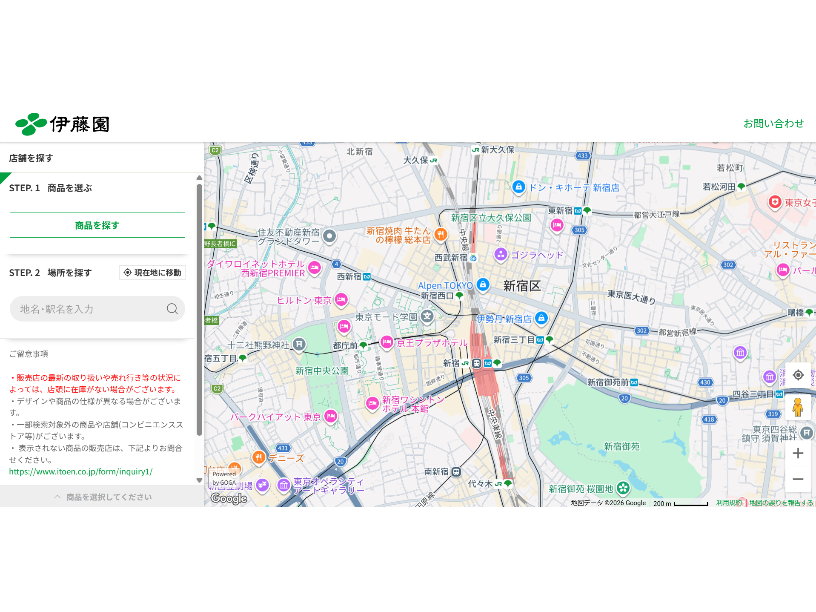Click the 東京モード学園 school pin
The height and width of the screenshot is (612, 816).
(427, 316)
